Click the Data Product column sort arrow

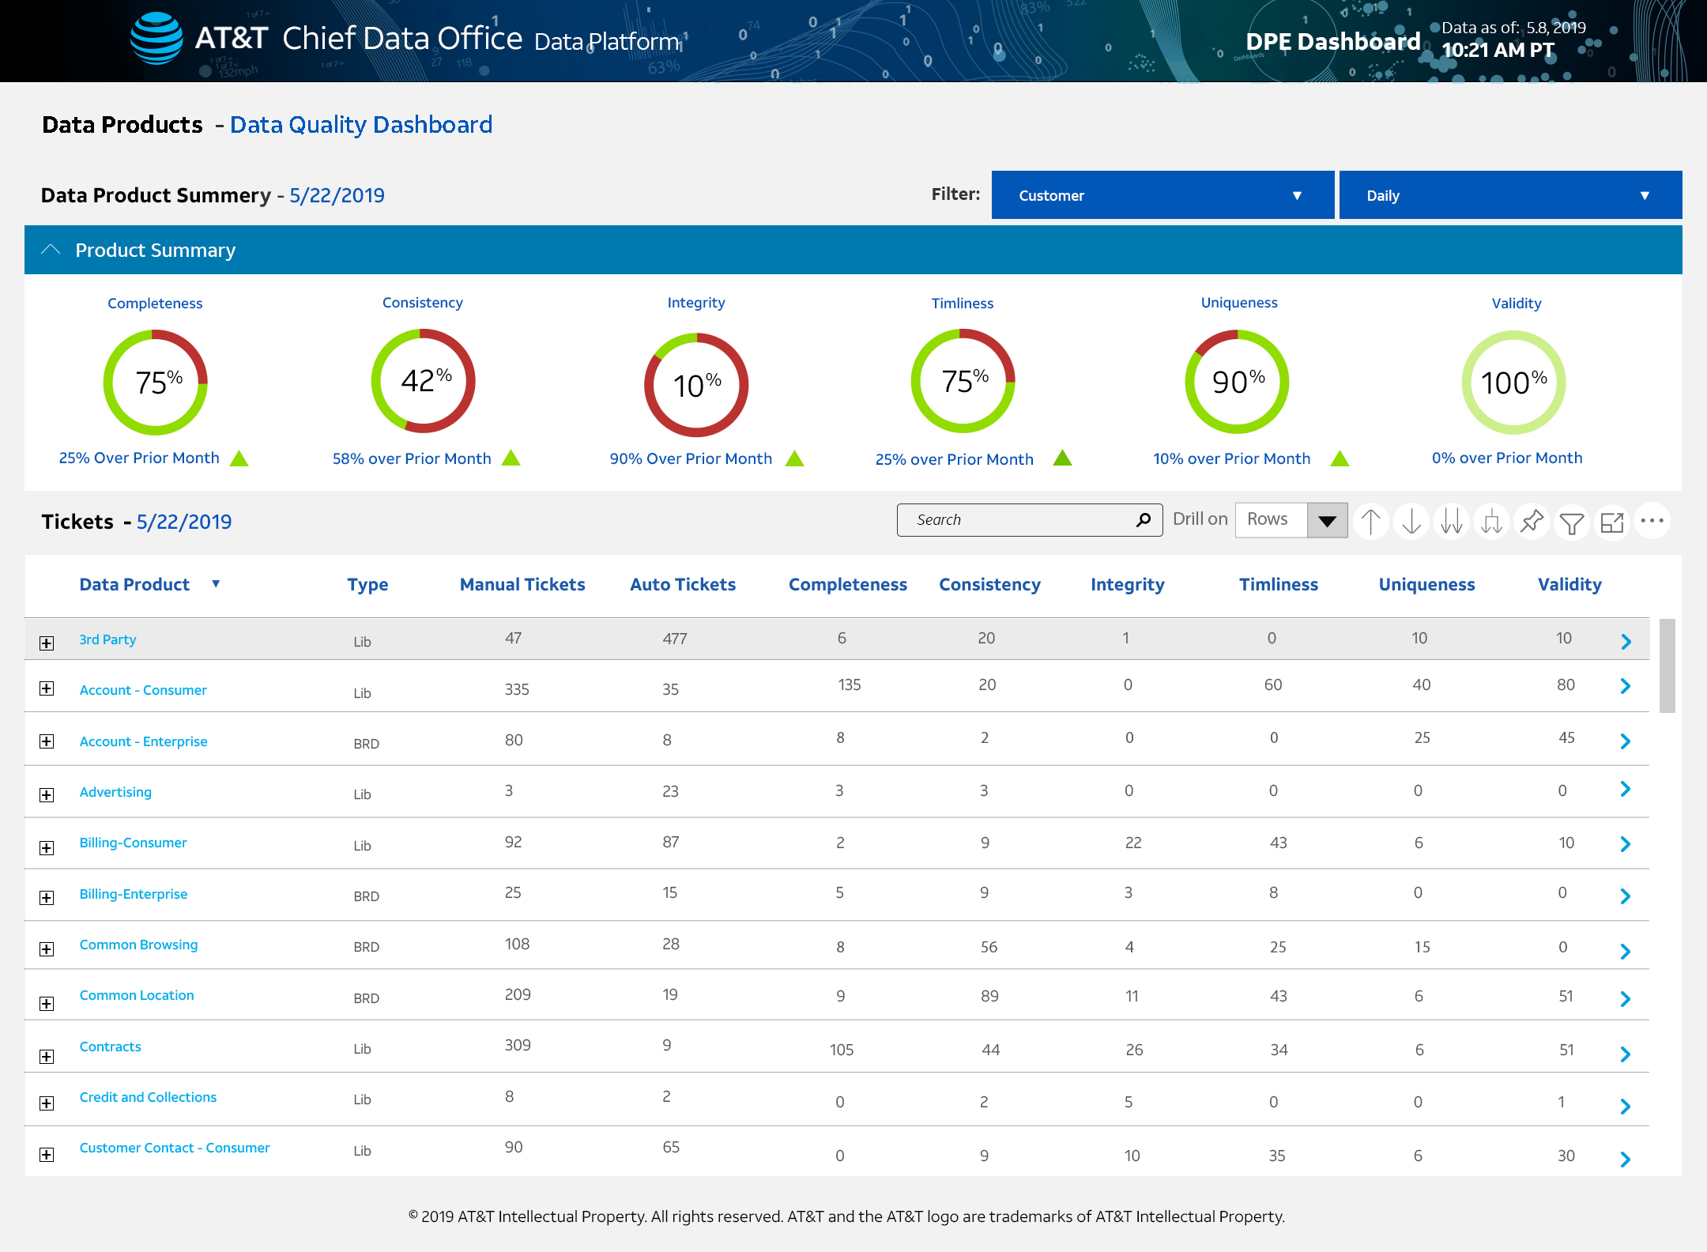216,584
